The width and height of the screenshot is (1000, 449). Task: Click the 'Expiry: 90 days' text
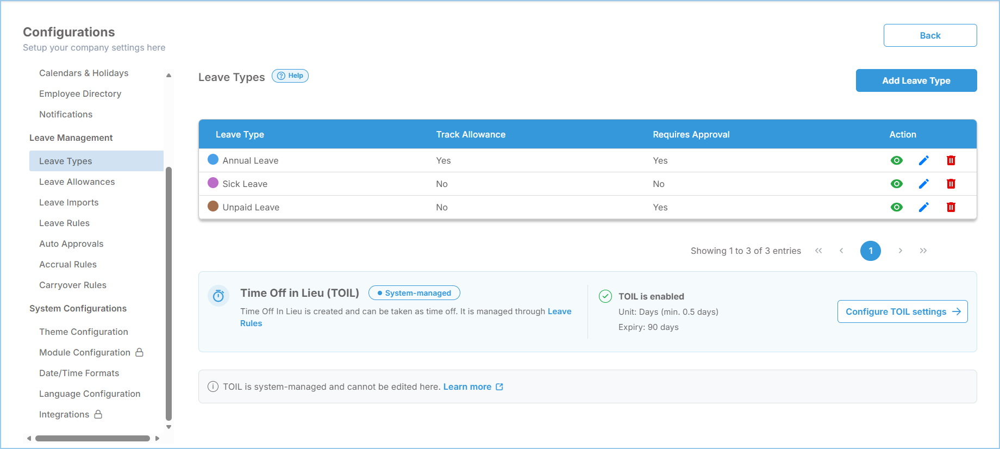point(648,327)
